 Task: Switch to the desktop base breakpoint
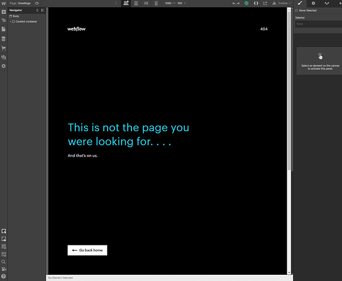[126, 3]
